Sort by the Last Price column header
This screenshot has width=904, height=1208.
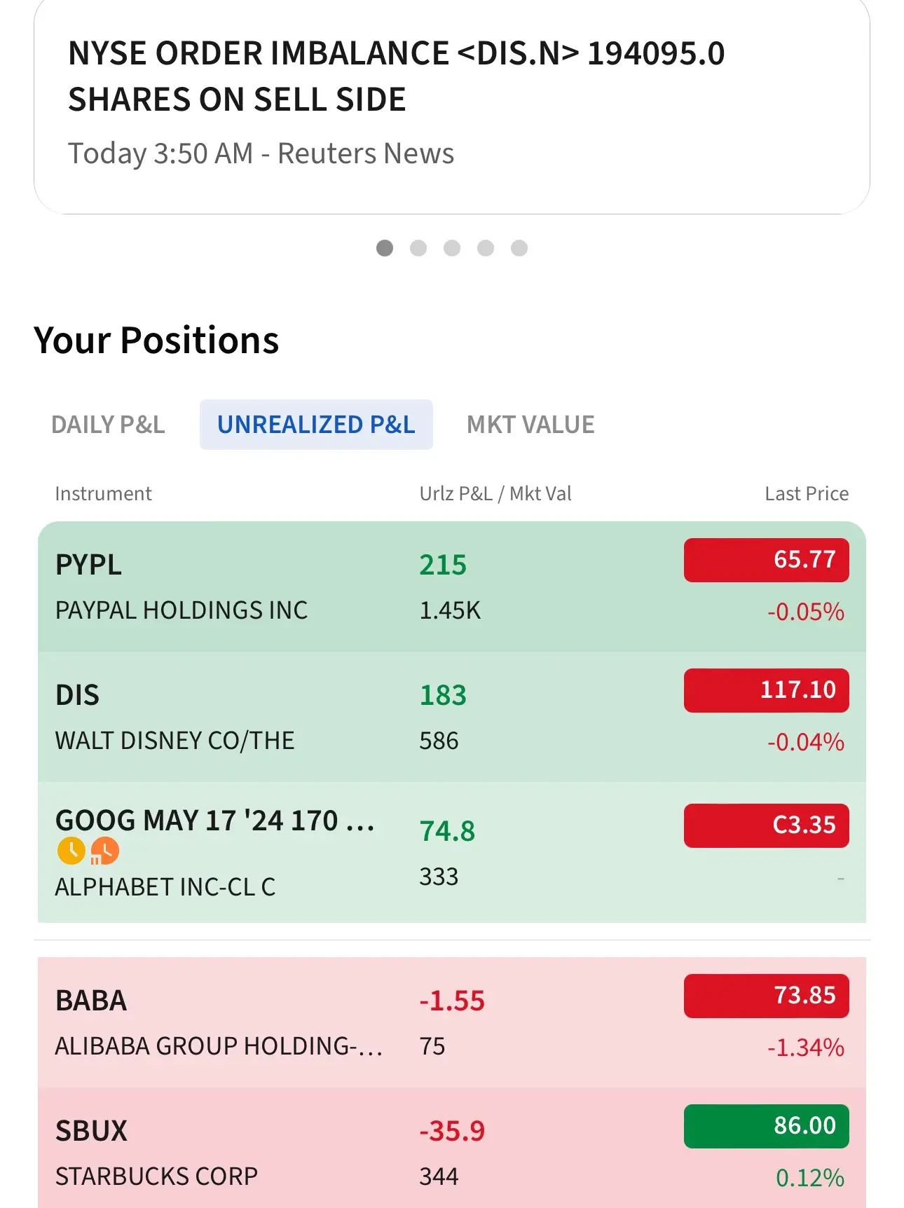[806, 494]
